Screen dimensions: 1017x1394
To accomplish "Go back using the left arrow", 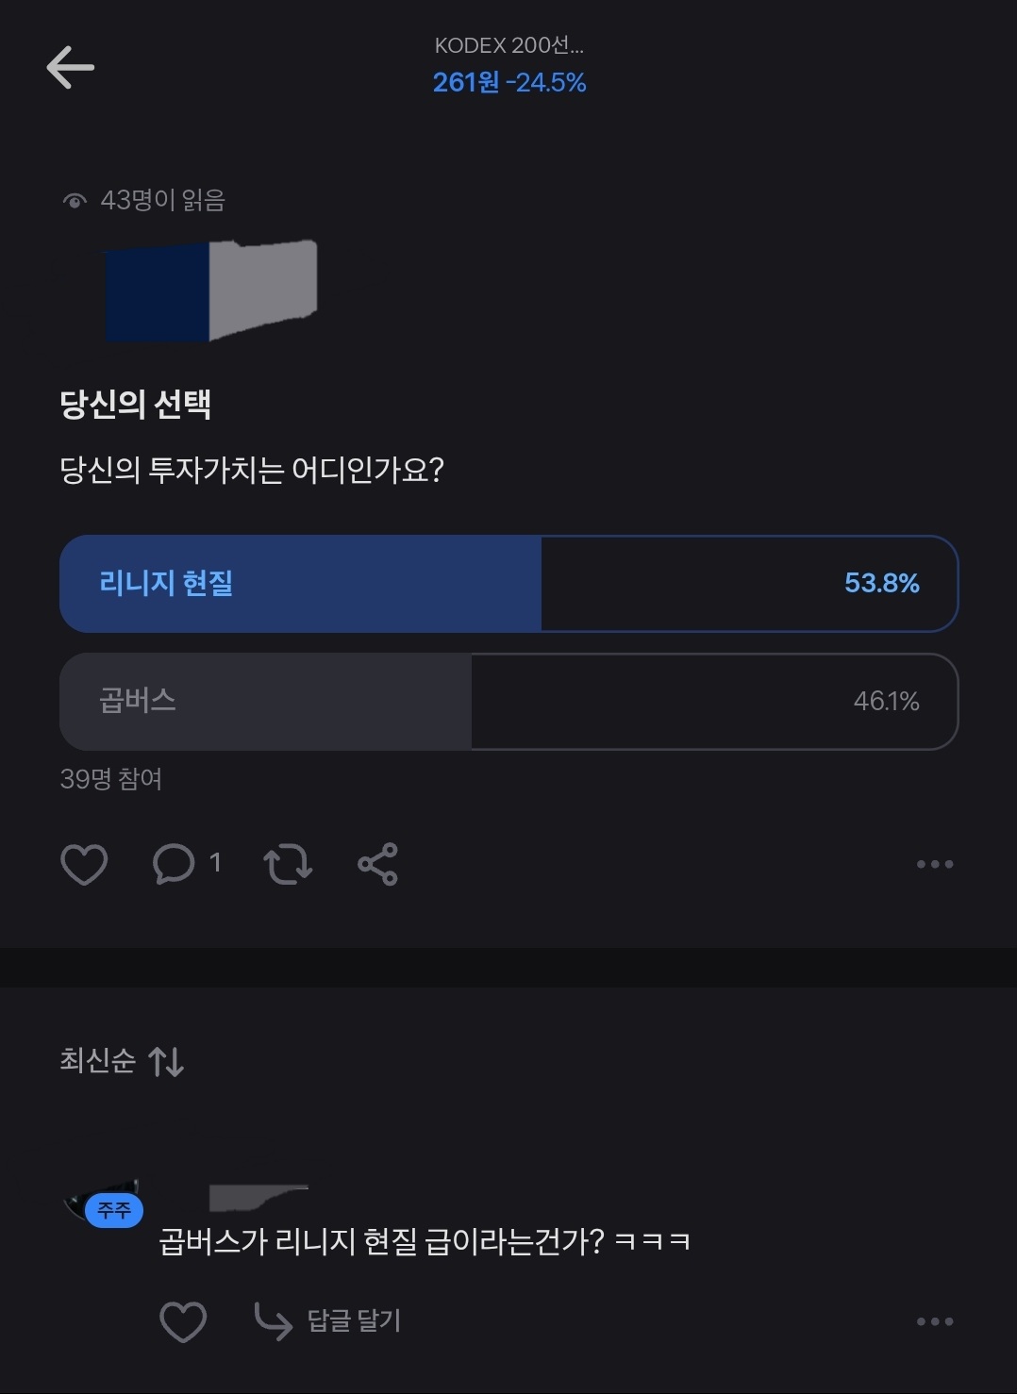I will (x=71, y=67).
